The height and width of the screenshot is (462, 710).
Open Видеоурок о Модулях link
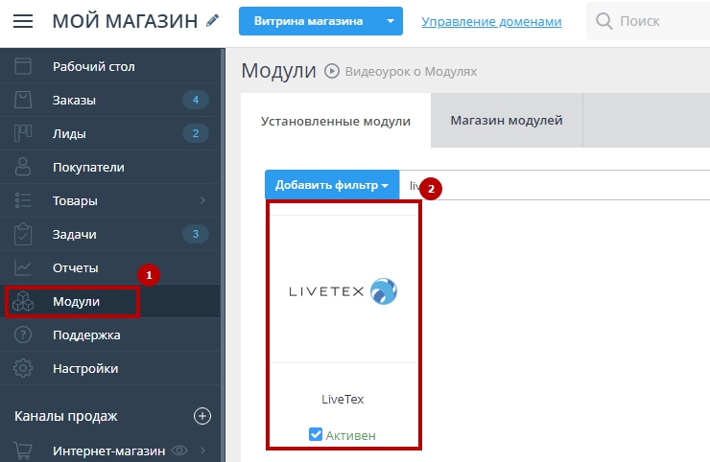pos(411,72)
